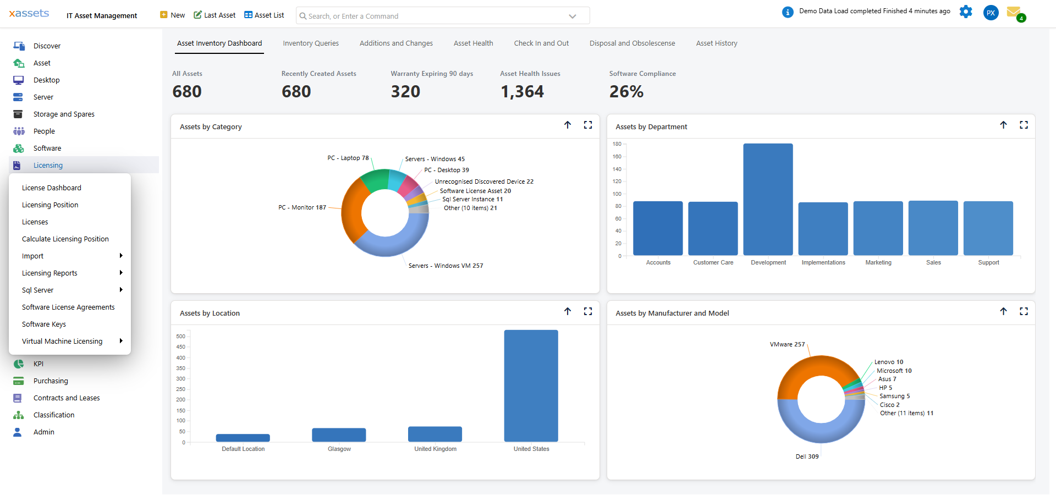Expand the search command dropdown arrow
Screen dimensions: 1056x501
click(572, 16)
